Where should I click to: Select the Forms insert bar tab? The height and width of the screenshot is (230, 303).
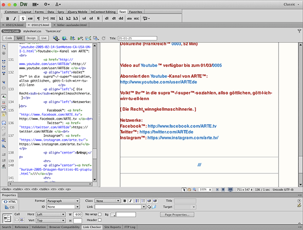[39, 12]
